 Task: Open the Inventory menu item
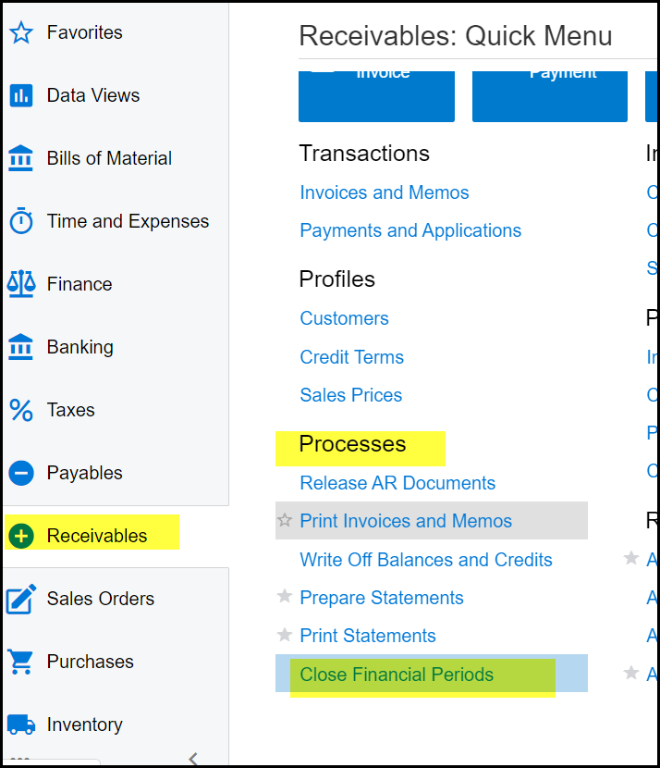pos(84,725)
